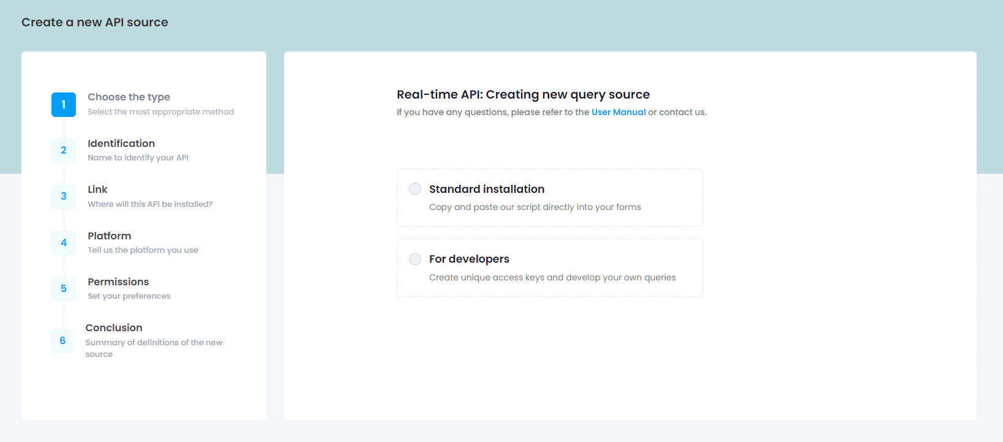Open the User Manual link

point(618,112)
